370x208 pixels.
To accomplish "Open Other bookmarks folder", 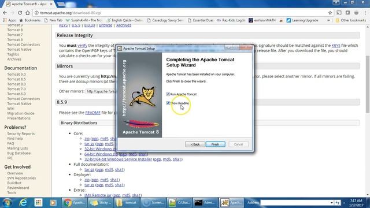I will 351,20.
